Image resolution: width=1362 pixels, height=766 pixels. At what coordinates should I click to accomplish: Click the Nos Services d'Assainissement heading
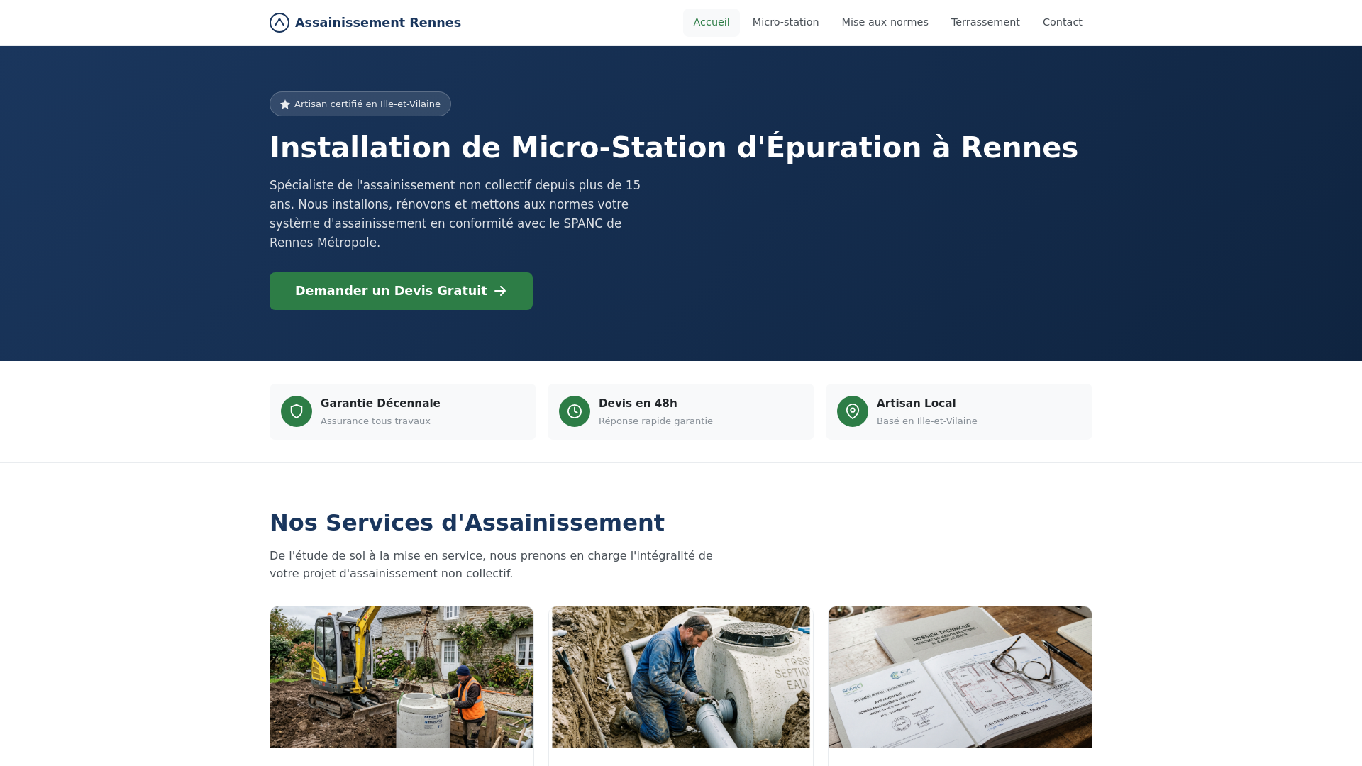click(x=467, y=523)
